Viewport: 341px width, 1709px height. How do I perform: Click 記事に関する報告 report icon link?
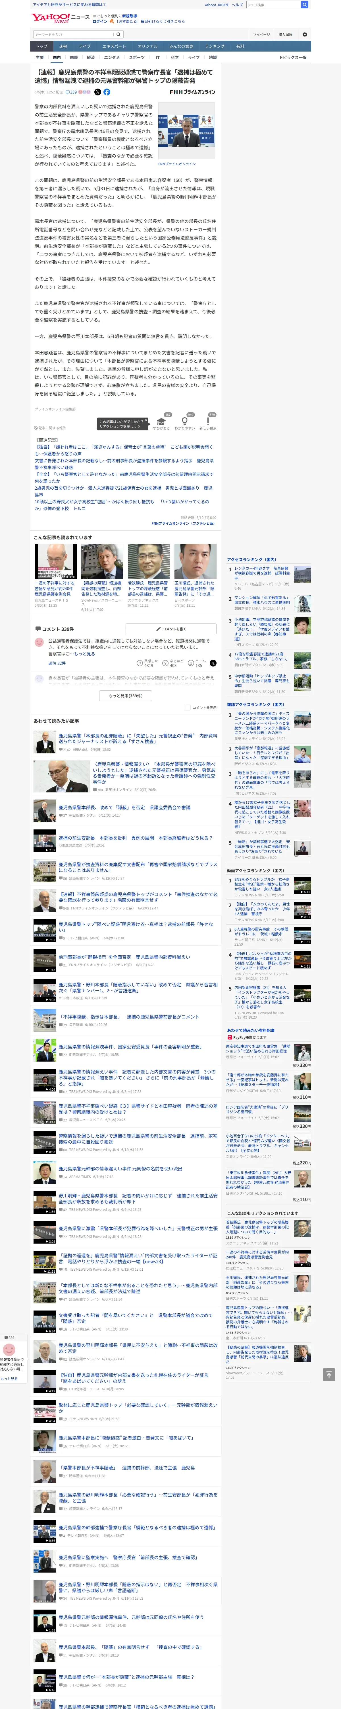[50, 428]
